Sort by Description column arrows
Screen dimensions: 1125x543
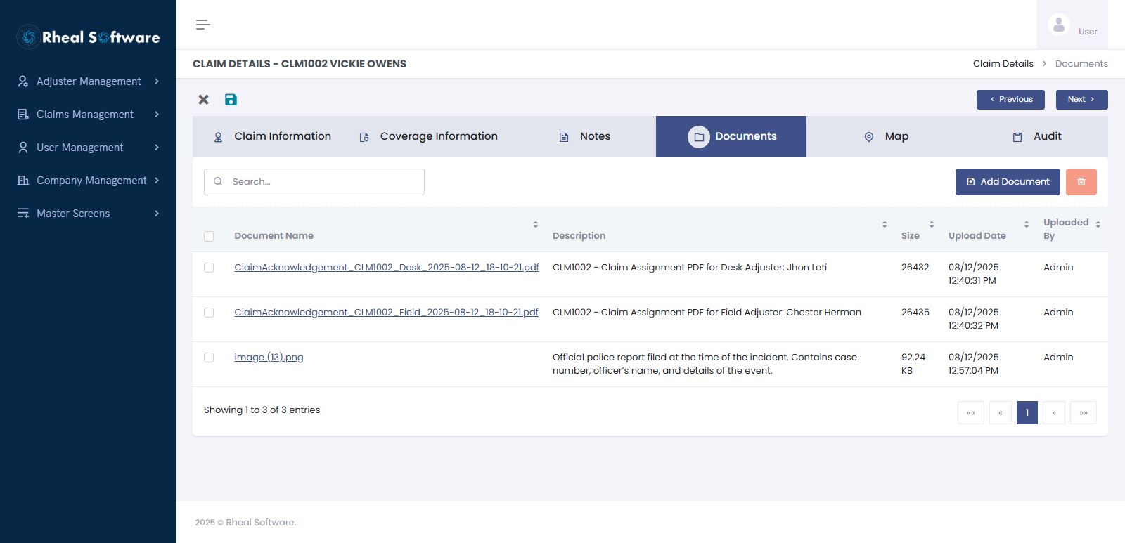pyautogui.click(x=885, y=224)
